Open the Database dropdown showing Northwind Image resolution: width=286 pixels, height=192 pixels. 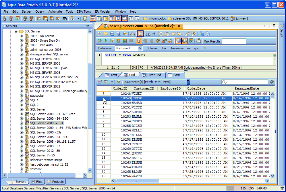click(129, 48)
